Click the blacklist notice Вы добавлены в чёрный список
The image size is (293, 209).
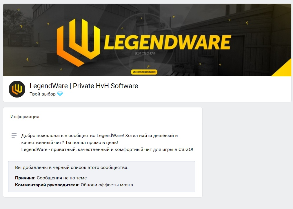pos(72,167)
